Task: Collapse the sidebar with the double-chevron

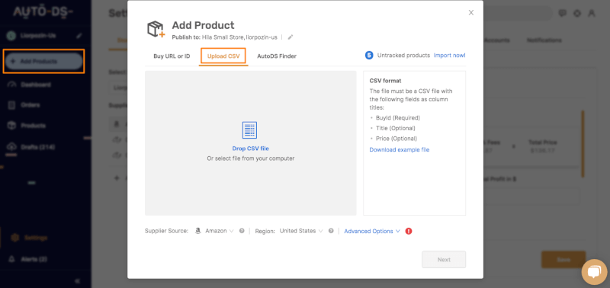Action: click(x=77, y=281)
